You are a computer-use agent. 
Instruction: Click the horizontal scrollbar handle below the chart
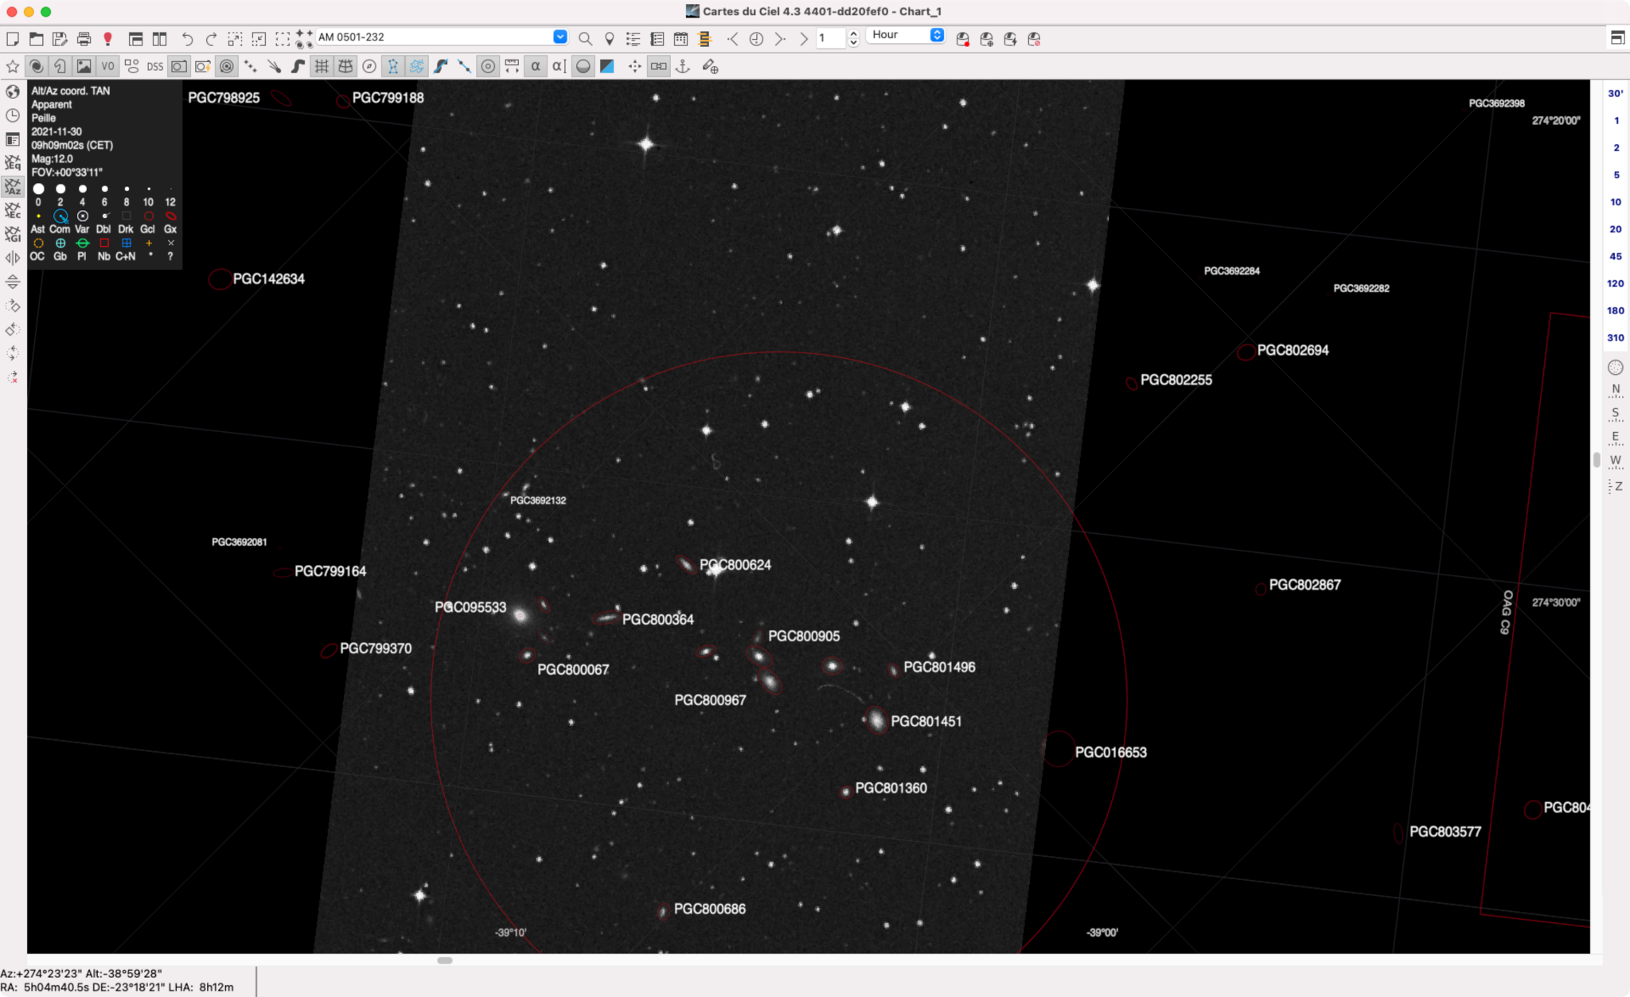[445, 960]
